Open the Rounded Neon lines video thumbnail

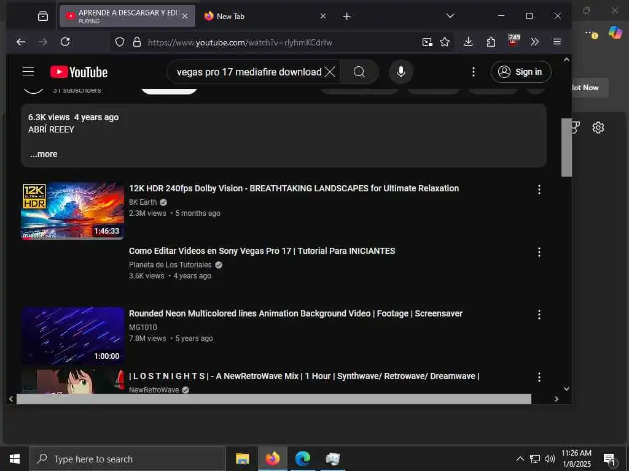coord(72,335)
